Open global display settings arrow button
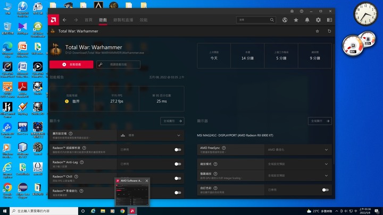The height and width of the screenshot is (215, 383). pos(320,121)
